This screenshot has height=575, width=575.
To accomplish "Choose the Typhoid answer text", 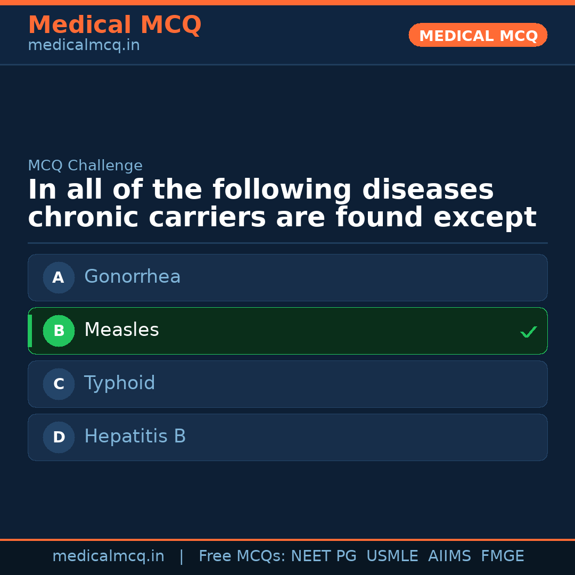I will pyautogui.click(x=119, y=383).
